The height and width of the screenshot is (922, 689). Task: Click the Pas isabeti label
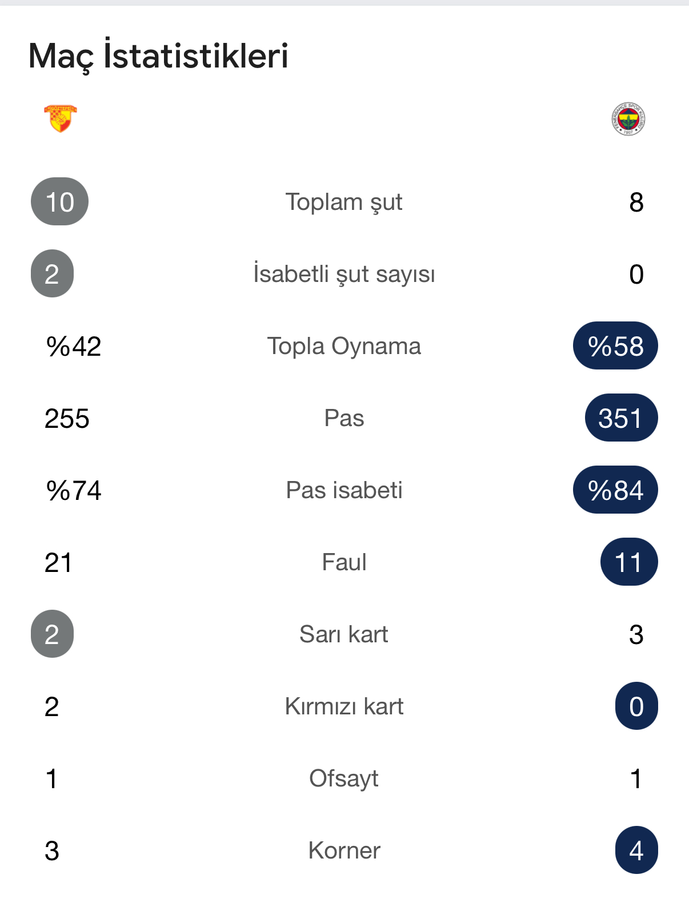click(x=344, y=490)
